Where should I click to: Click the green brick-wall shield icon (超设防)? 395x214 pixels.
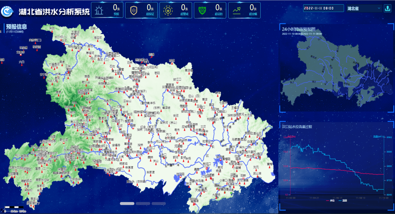click(202, 10)
